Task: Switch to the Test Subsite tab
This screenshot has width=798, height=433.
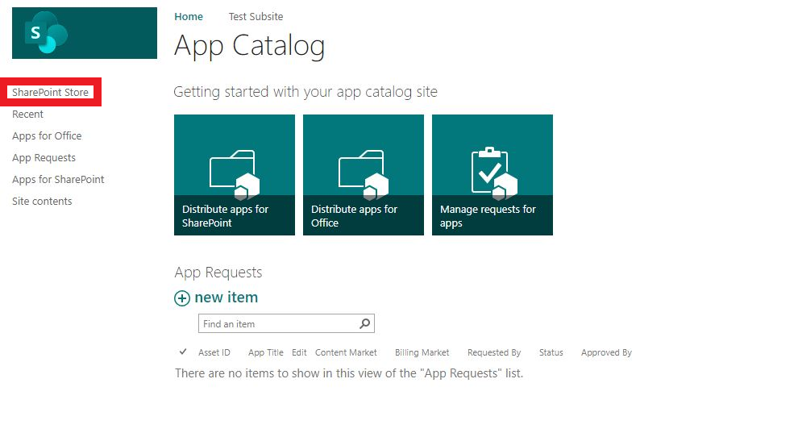Action: pos(256,16)
